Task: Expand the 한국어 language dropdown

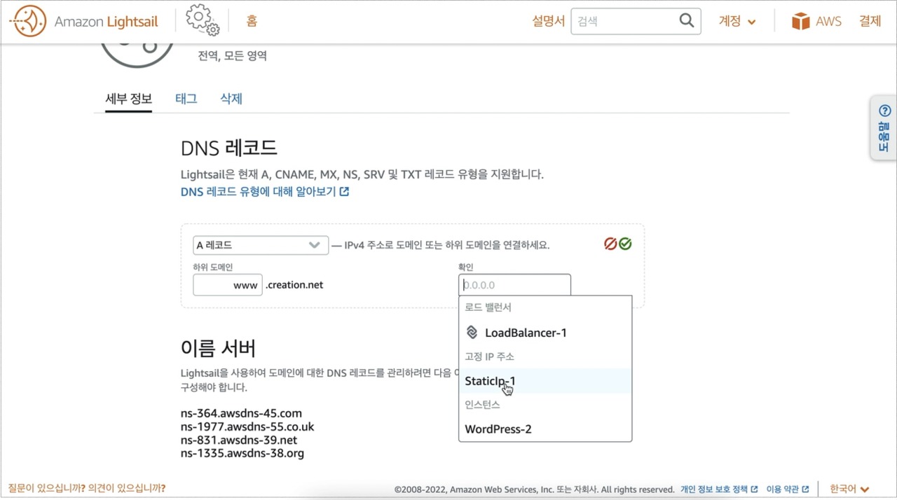Action: [849, 489]
